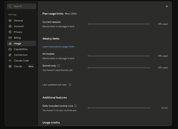
Task: Refresh usage with the reload icon
Action: (70, 85)
